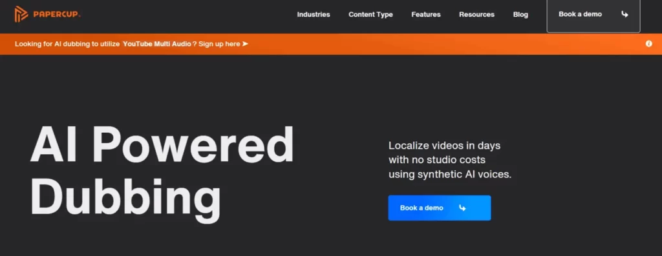
Task: Click the using synthetic AI voices line
Action: click(450, 174)
